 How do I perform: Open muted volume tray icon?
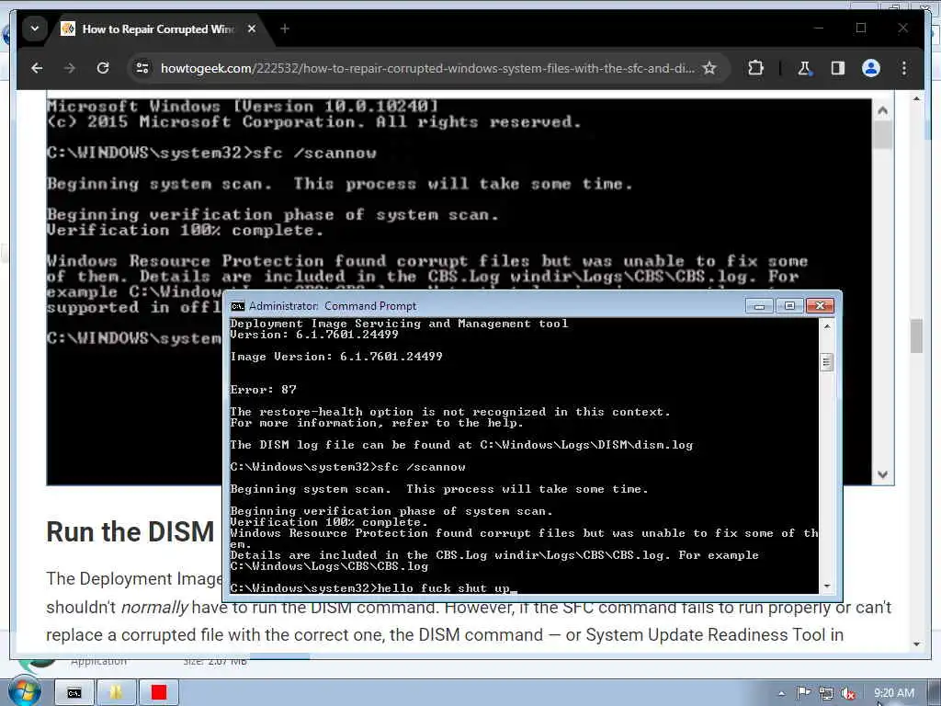point(848,693)
